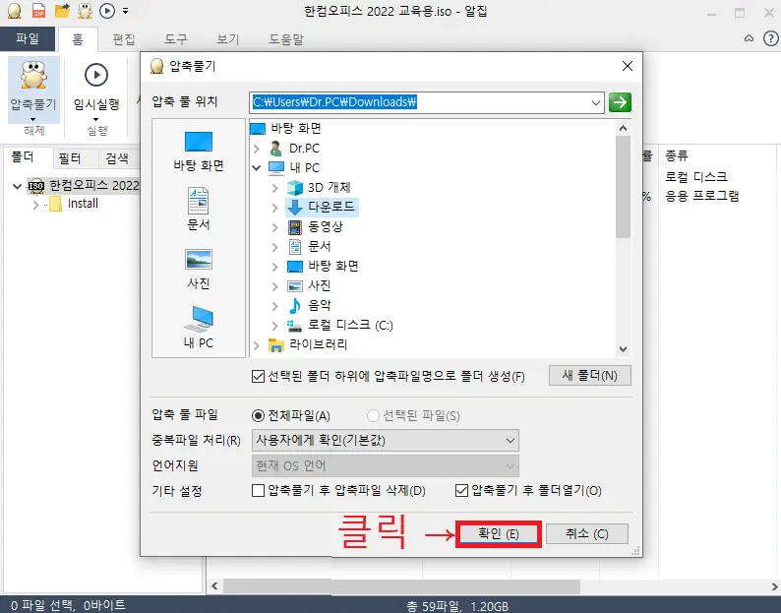Click main window horizontal scrollbar left arrow
The width and height of the screenshot is (781, 613).
point(215,586)
